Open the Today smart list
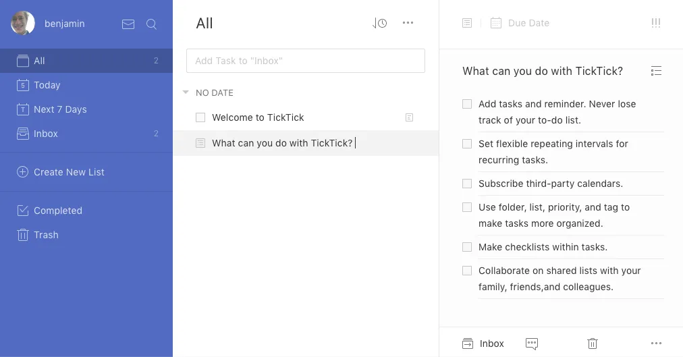The width and height of the screenshot is (683, 357). tap(86, 85)
